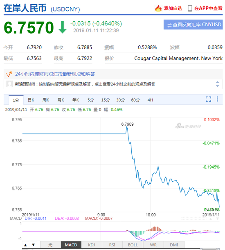Switch to 5分 chart tab

pyautogui.click(x=90, y=100)
